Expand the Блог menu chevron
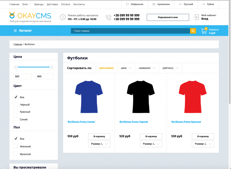Screen dimensions: 231x169 [x=30, y=5]
